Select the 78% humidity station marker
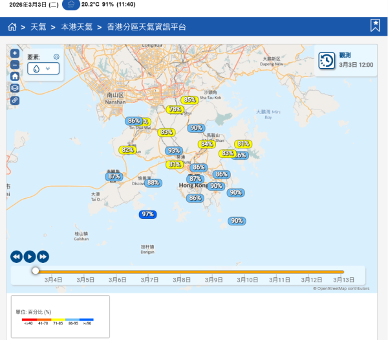Screen dimensions: 388x340 point(175,109)
